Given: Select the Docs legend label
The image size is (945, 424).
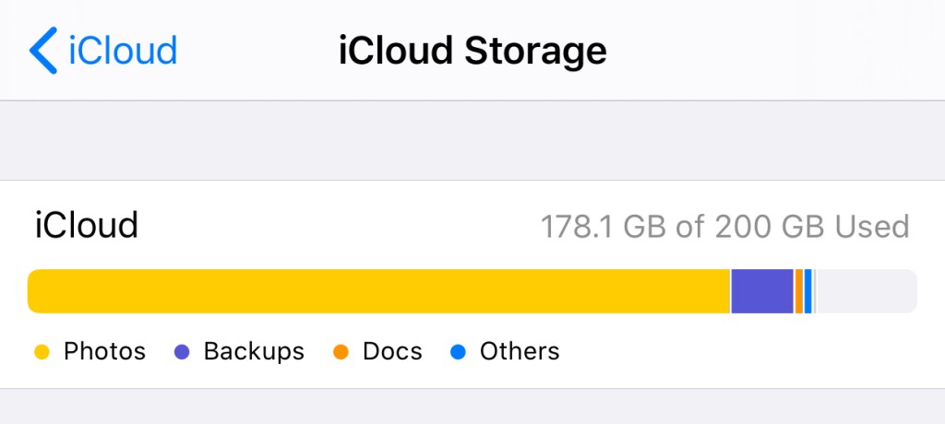Looking at the screenshot, I should click(x=392, y=351).
